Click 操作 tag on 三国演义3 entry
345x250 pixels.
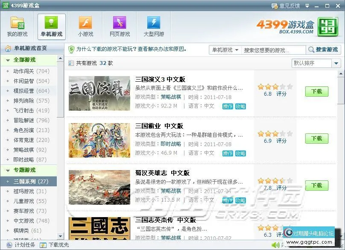pos(228,106)
